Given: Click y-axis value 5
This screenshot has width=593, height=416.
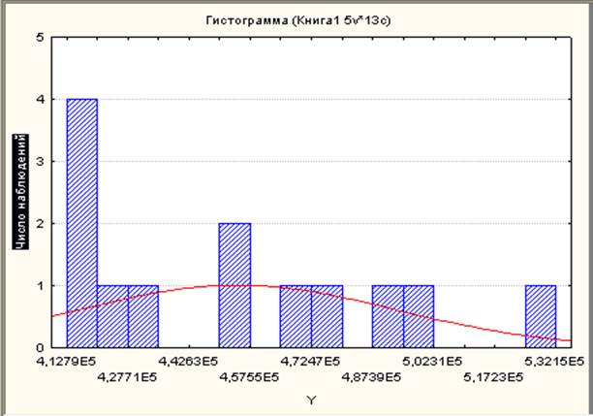Looking at the screenshot, I should point(41,38).
